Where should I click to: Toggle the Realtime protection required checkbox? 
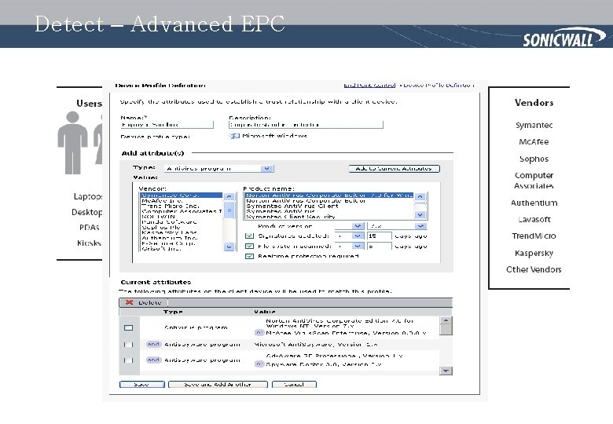pyautogui.click(x=249, y=256)
